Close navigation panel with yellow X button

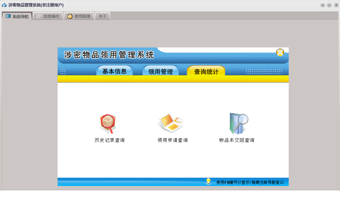point(280,52)
